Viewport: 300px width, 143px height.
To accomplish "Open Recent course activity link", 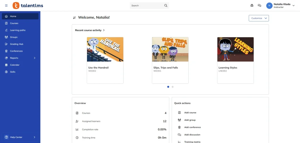I will click(x=90, y=30).
